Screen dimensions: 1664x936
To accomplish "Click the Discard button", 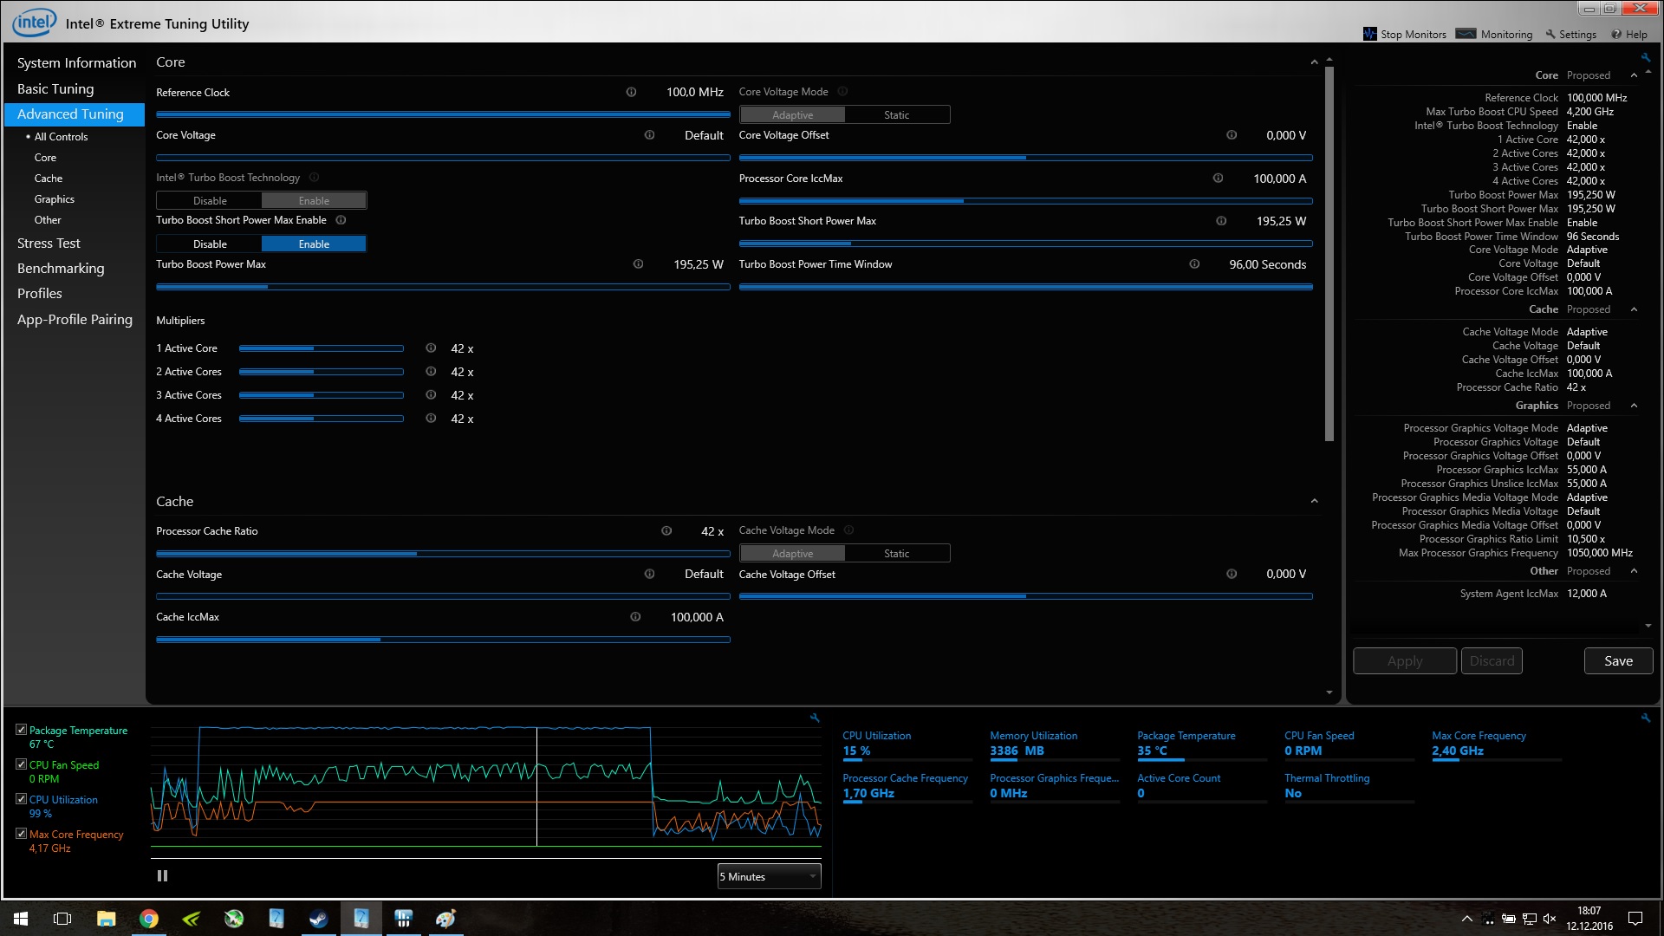I will coord(1492,660).
